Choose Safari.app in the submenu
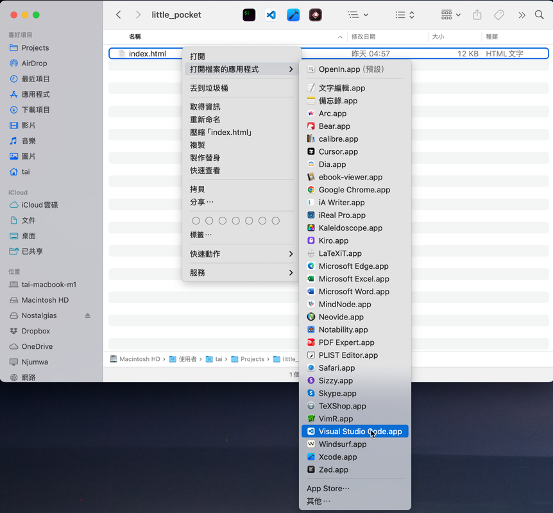This screenshot has width=553, height=513. 355,367
